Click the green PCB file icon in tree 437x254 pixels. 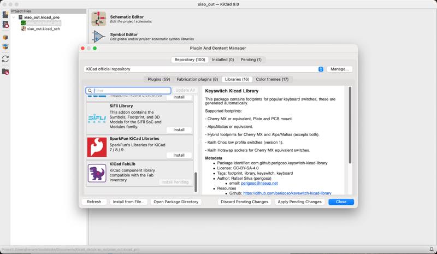[23, 23]
